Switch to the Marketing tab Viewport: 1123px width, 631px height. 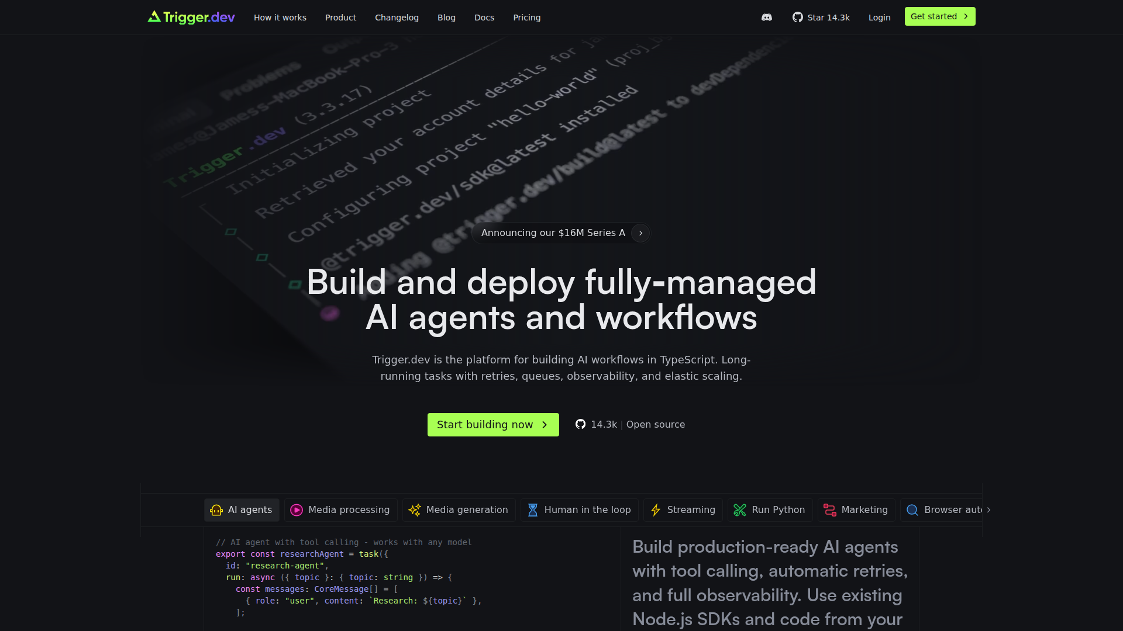click(x=856, y=510)
